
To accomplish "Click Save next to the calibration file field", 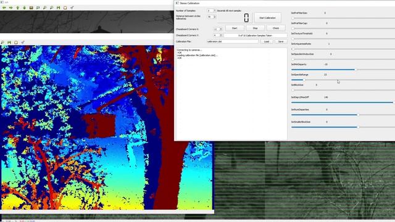I will pyautogui.click(x=281, y=41).
